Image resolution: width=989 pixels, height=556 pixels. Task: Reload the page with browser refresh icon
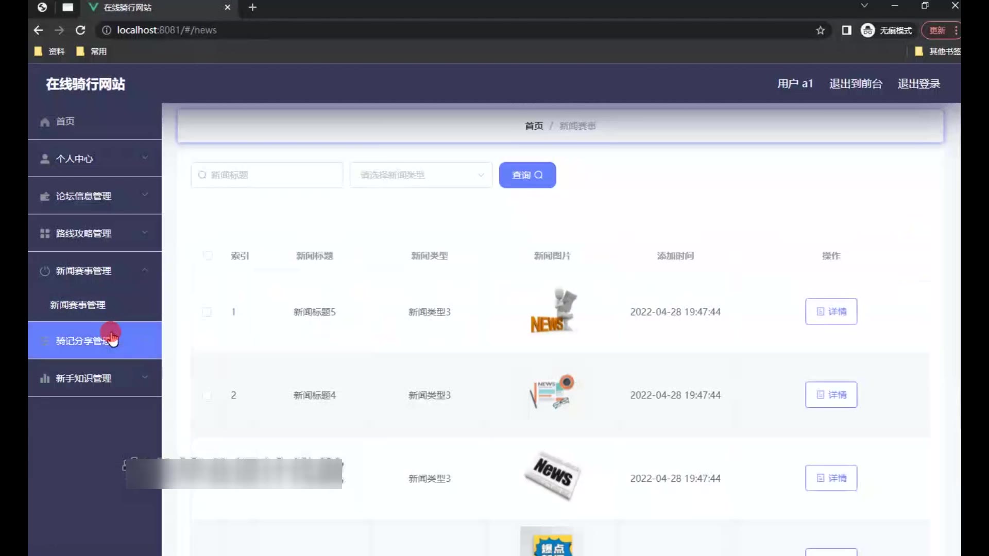click(80, 30)
